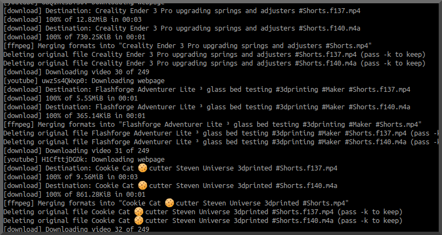
Task: Click the ffmpeg merging line for Creality Ender 3
Action: [186, 45]
